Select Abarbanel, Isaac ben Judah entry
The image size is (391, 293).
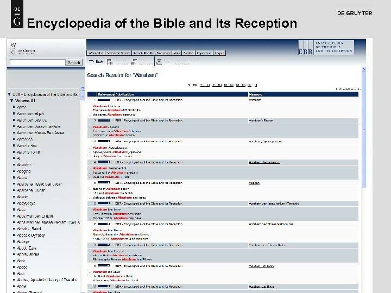[40, 184]
